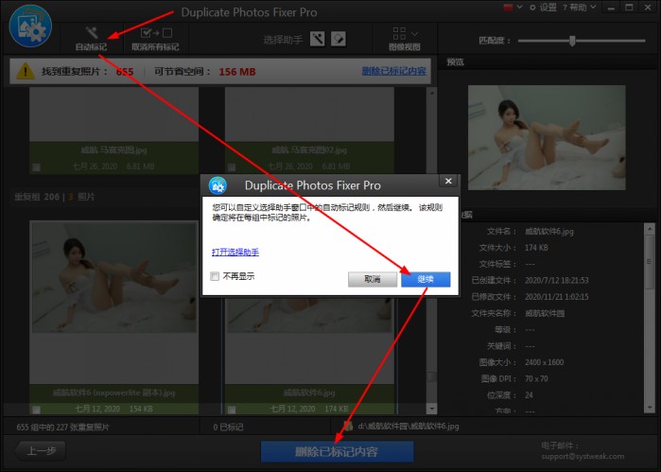Mark the second photo 威航马赛克图02.jpg checkbox
The image size is (661, 472).
point(232,167)
